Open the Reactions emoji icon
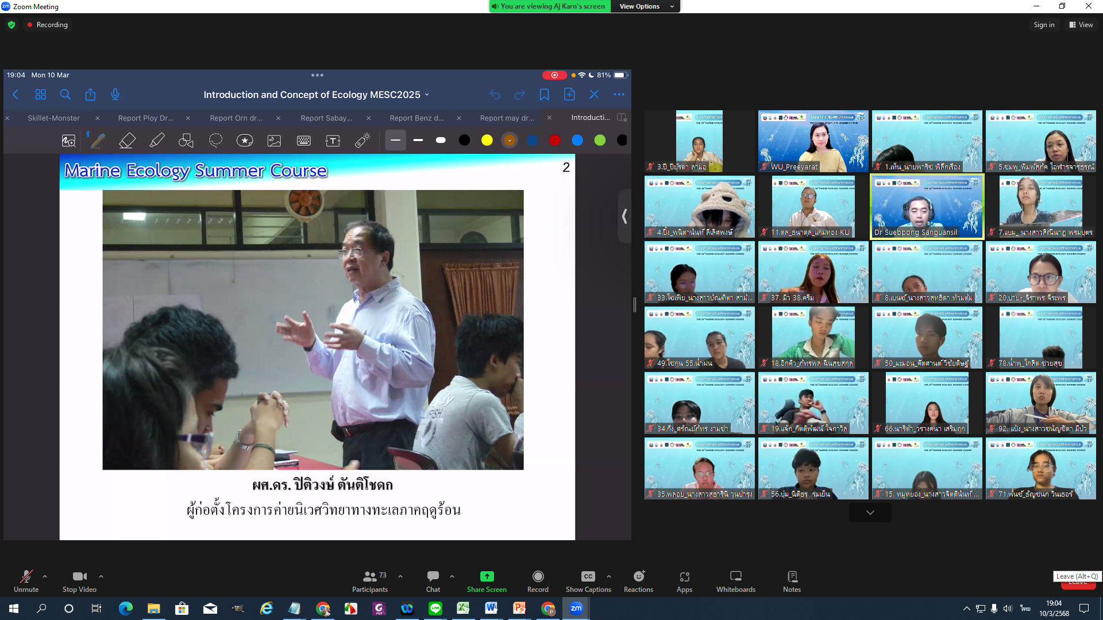 [638, 576]
